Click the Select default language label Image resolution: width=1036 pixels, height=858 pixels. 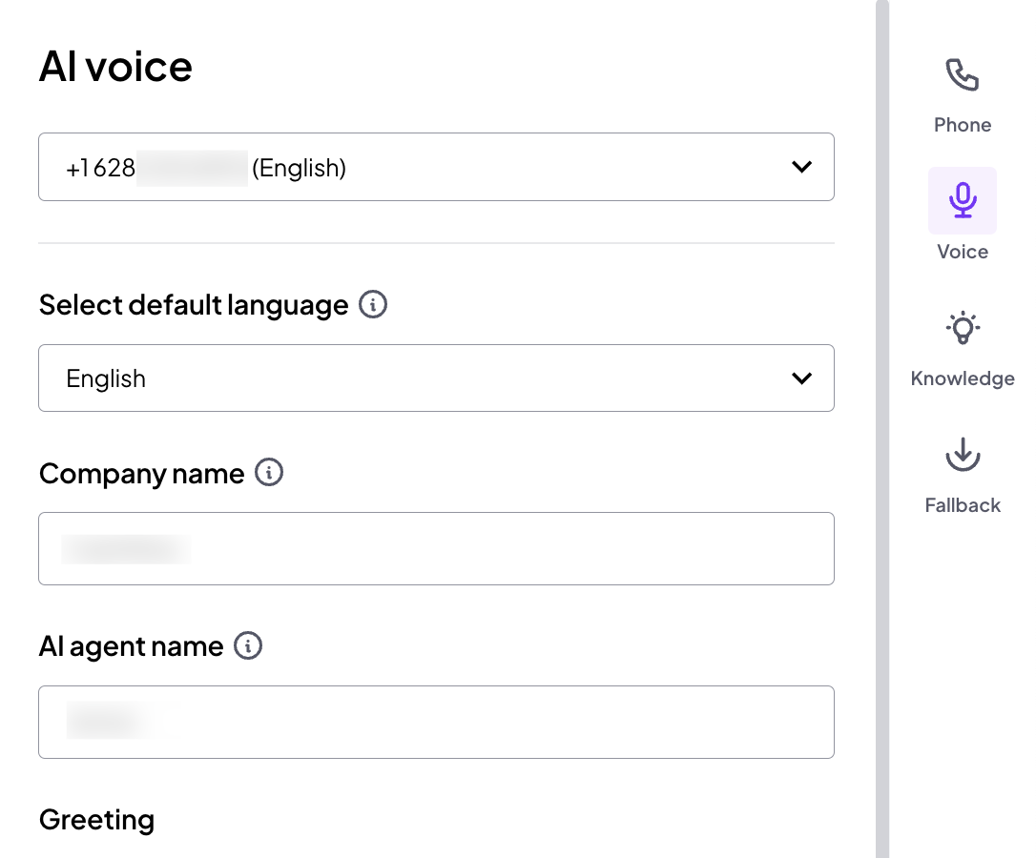(x=194, y=305)
